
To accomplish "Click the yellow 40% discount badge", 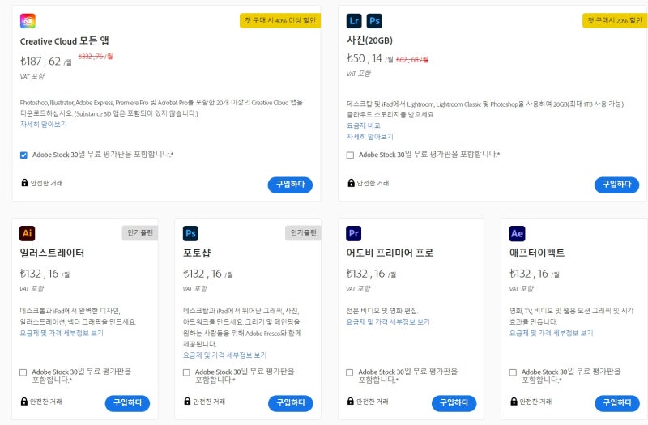I will [x=279, y=21].
